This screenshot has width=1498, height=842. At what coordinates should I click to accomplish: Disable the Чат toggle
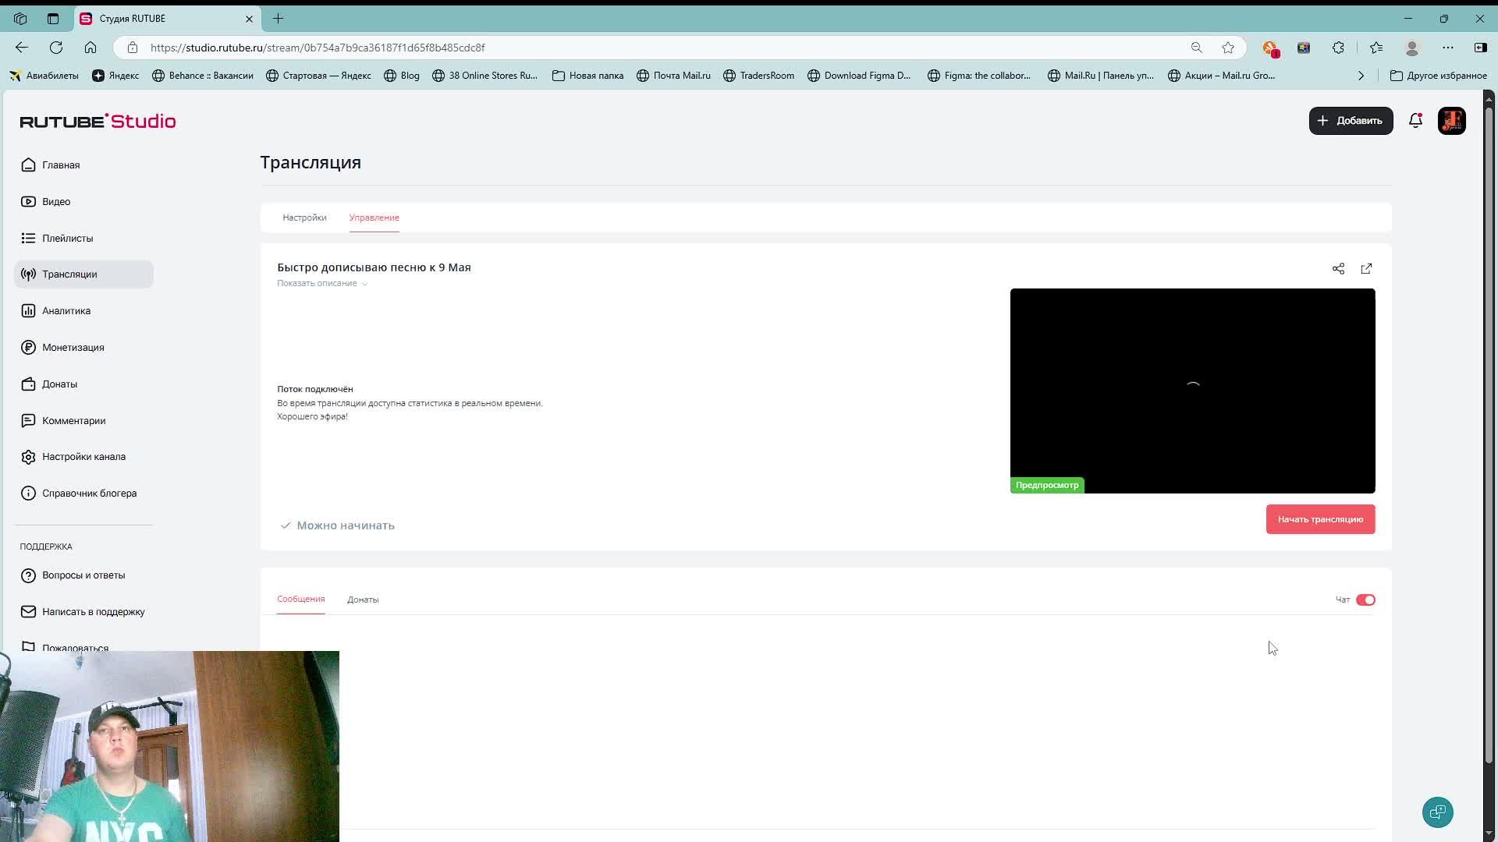[x=1365, y=600]
